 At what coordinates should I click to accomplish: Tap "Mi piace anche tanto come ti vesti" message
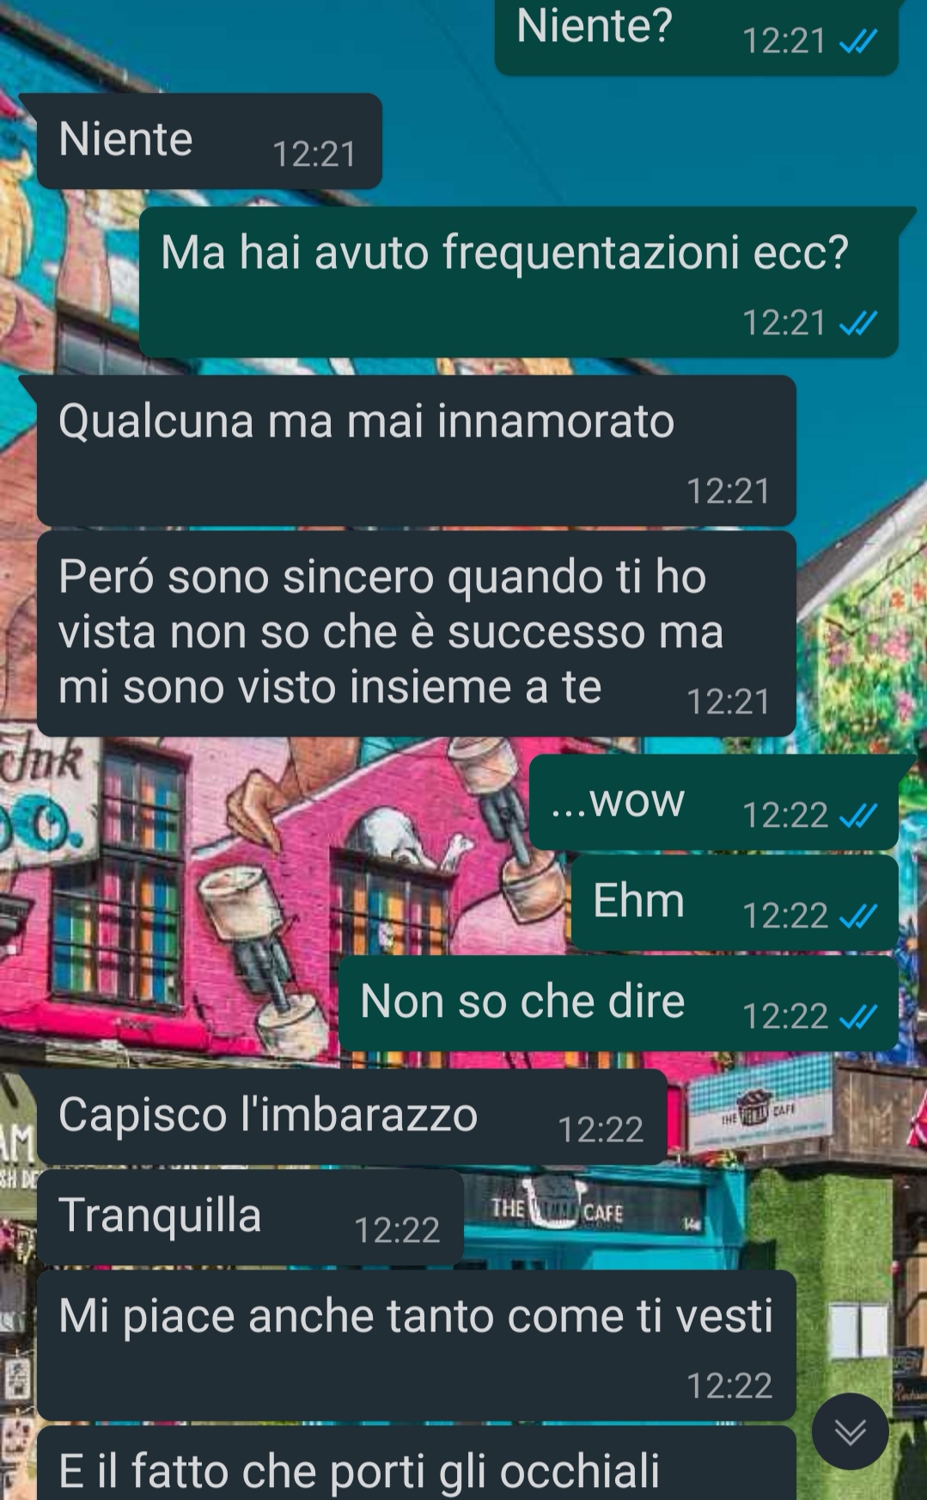417,1345
